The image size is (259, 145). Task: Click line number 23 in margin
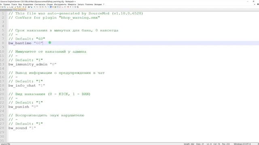2,107
